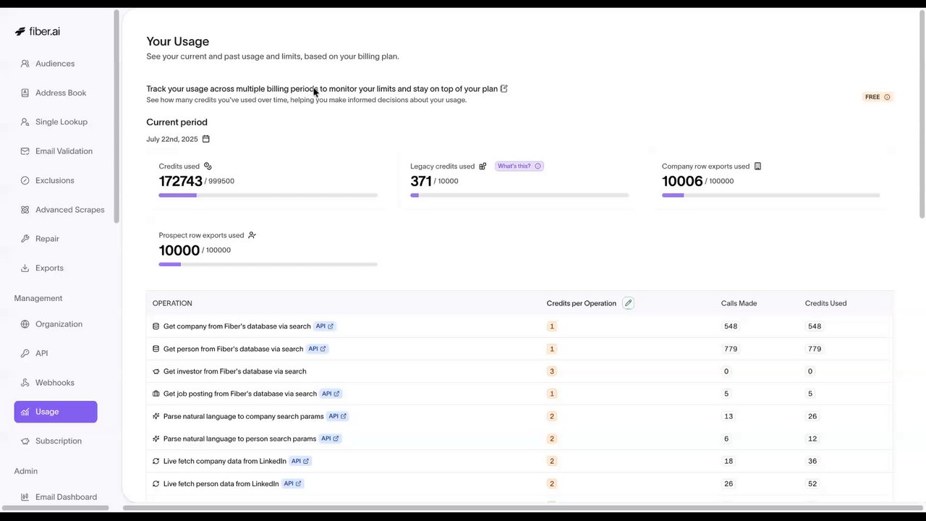Open Audiences in the sidebar
The image size is (926, 521).
coord(55,64)
